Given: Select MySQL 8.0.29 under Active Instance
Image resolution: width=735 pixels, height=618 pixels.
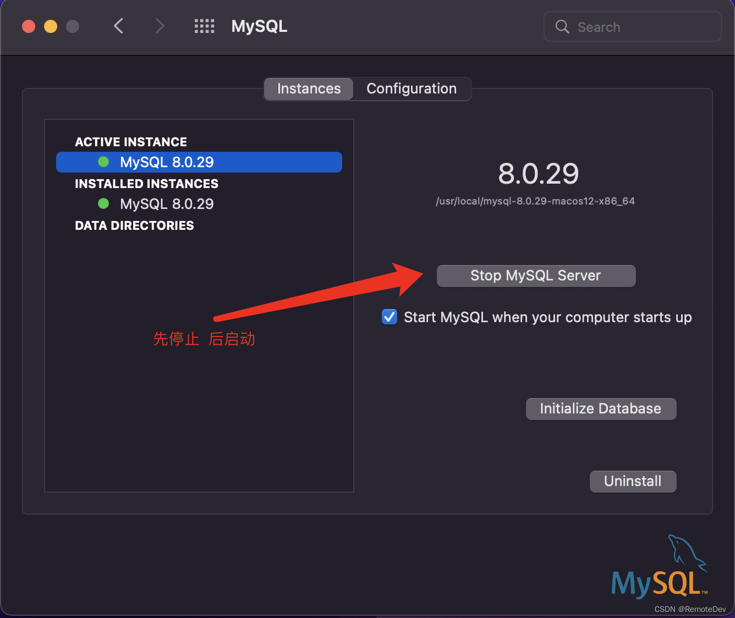Looking at the screenshot, I should click(199, 162).
